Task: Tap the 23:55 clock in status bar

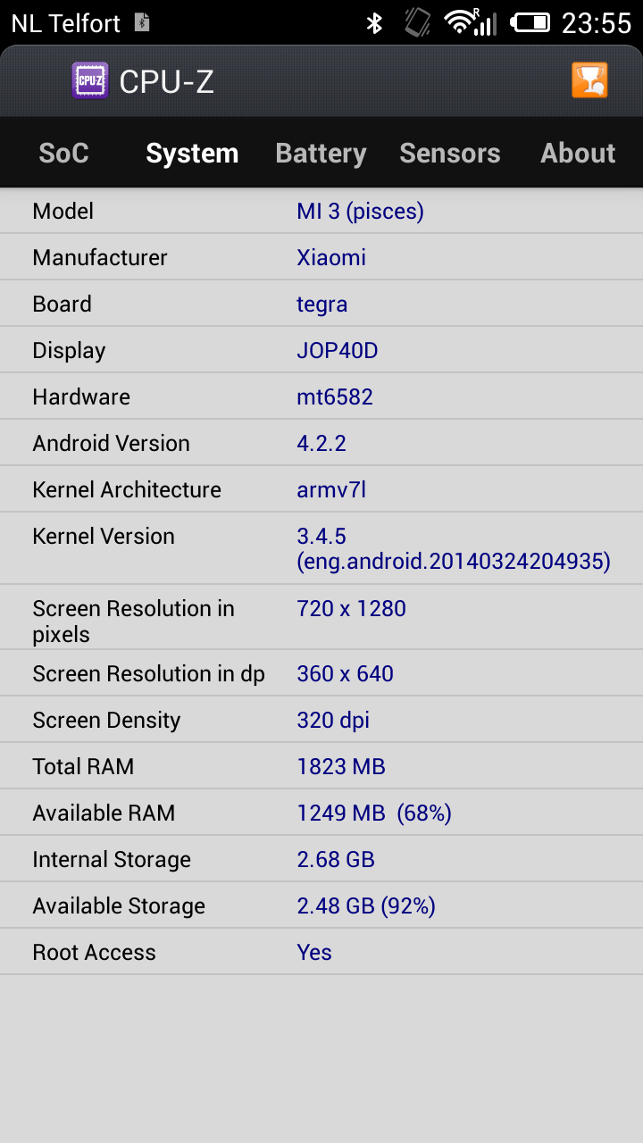Action: (596, 23)
